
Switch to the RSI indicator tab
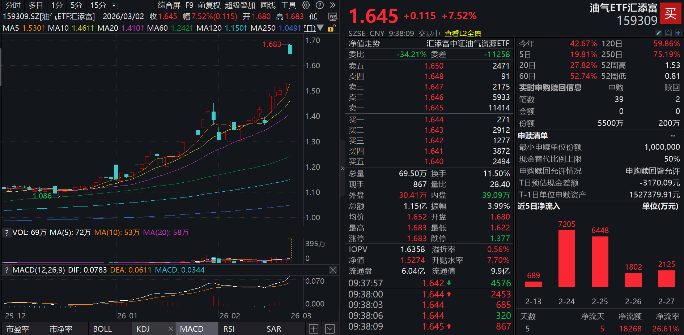[x=229, y=329]
